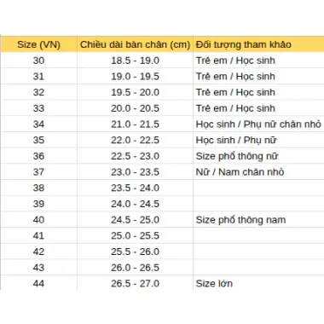Image resolution: width=324 pixels, height=324 pixels.
Task: Click the size 42 cell
Action: [x=38, y=252]
